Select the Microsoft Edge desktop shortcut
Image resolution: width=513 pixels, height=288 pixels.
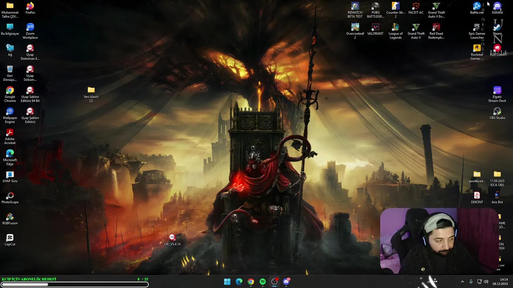[x=10, y=158]
